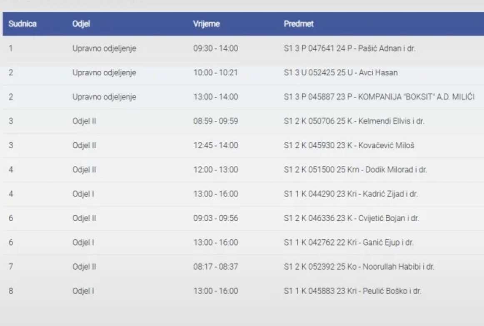This screenshot has height=326, width=484.
Task: Open the Noorullah Habibi i dr. case
Action: click(359, 267)
